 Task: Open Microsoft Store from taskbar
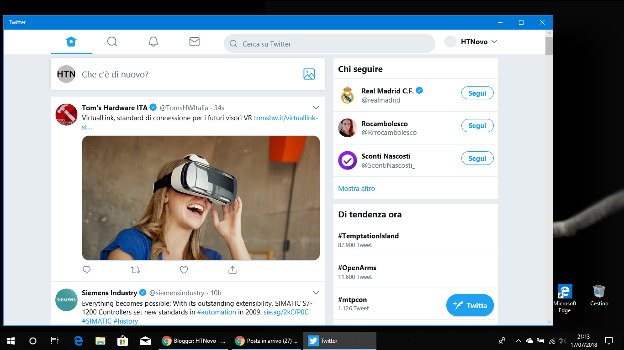122,340
